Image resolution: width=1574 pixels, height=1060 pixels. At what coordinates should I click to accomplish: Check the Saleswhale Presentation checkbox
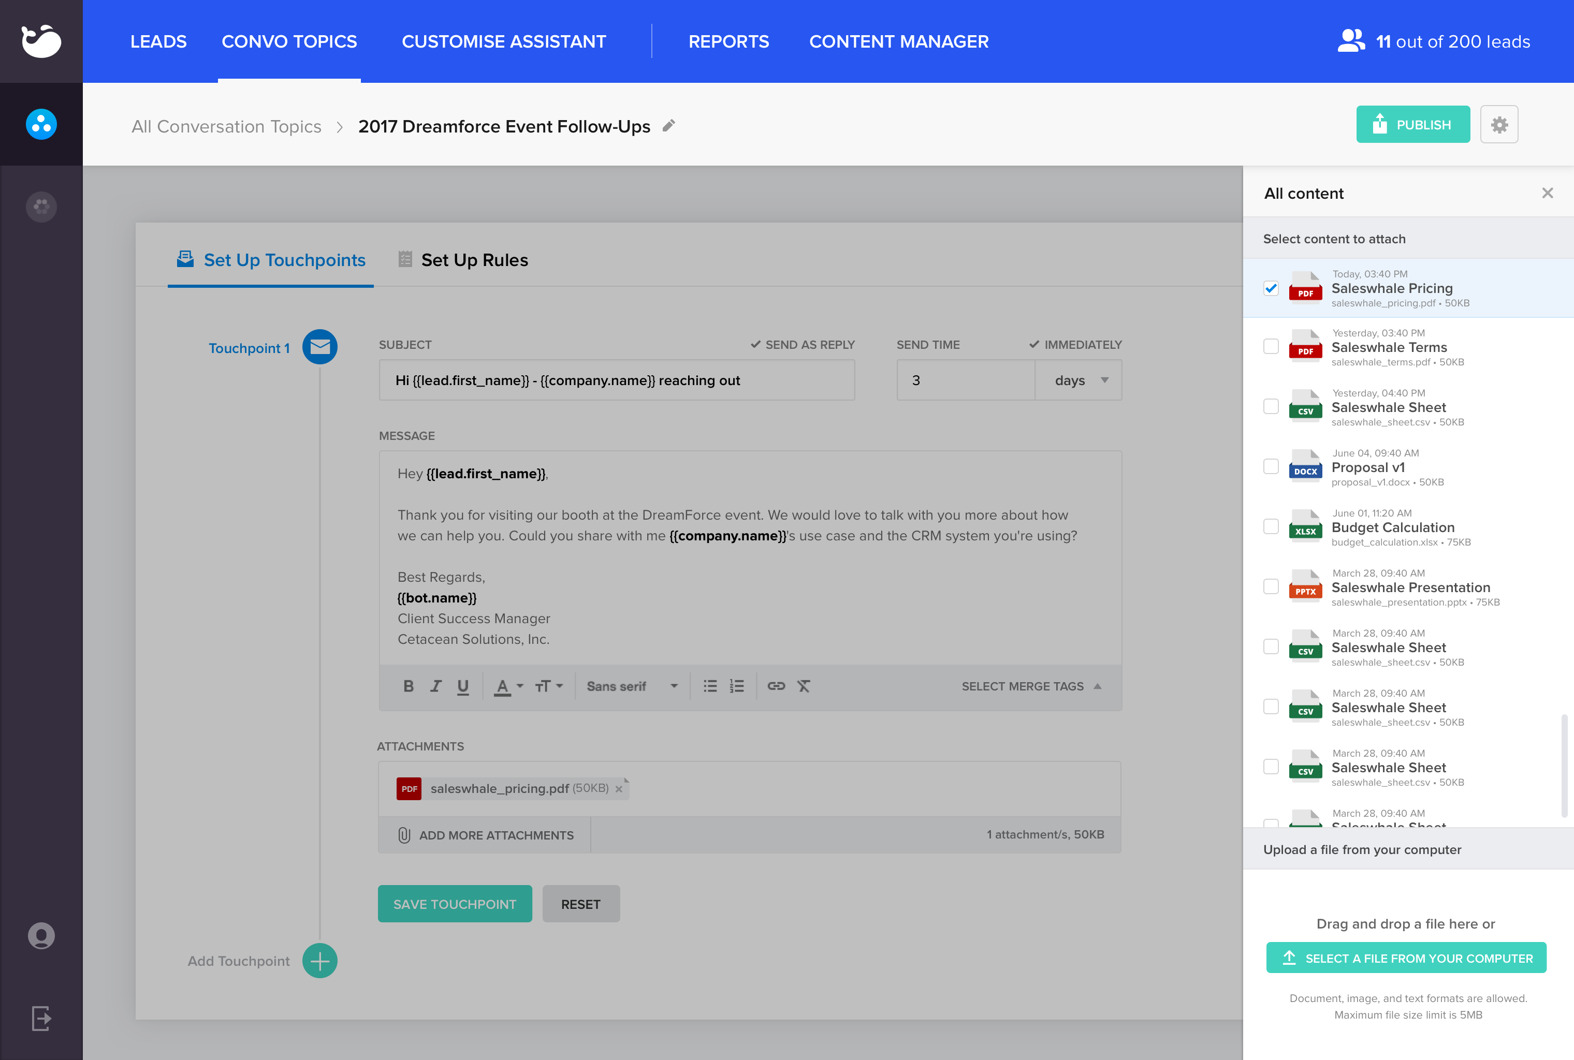pos(1271,587)
